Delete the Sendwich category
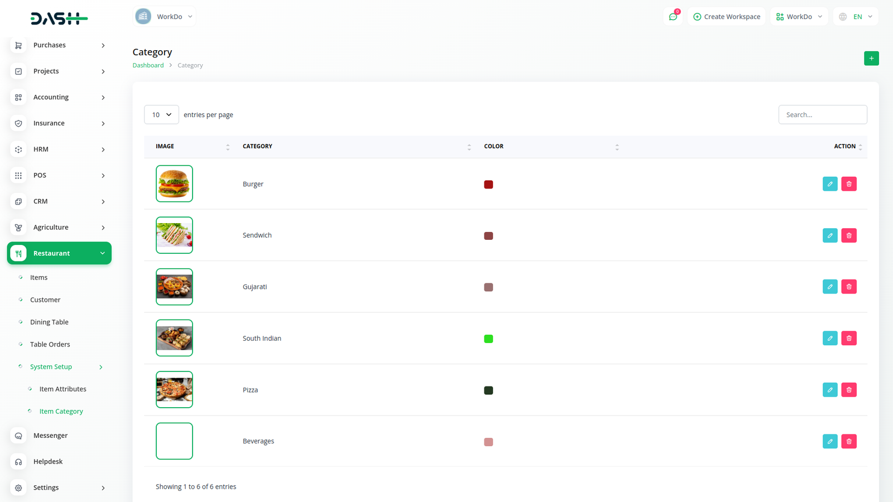 pos(848,235)
